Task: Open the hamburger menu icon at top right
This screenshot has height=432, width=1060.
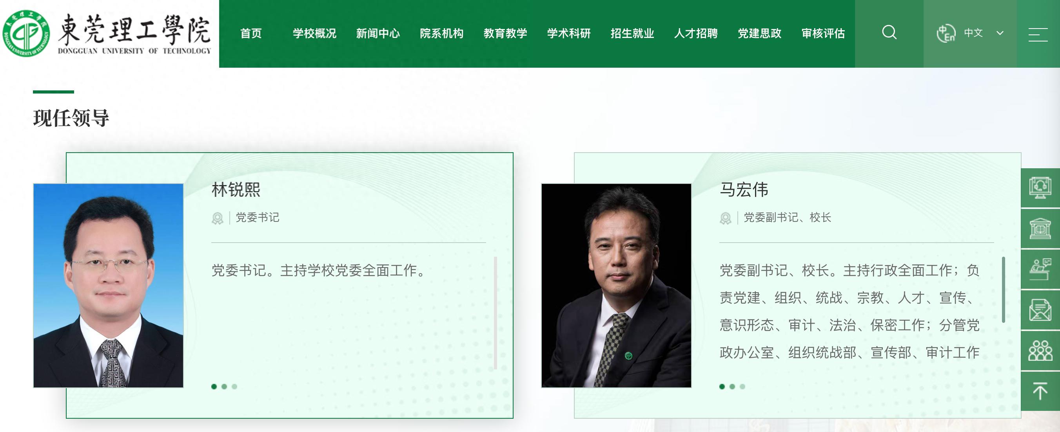Action: pyautogui.click(x=1038, y=34)
